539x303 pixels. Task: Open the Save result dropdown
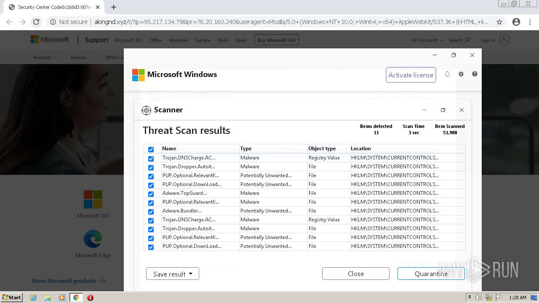[173, 274]
